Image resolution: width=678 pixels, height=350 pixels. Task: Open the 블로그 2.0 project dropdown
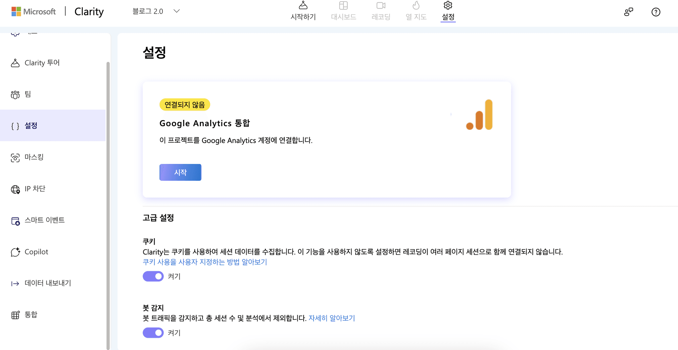(x=156, y=11)
